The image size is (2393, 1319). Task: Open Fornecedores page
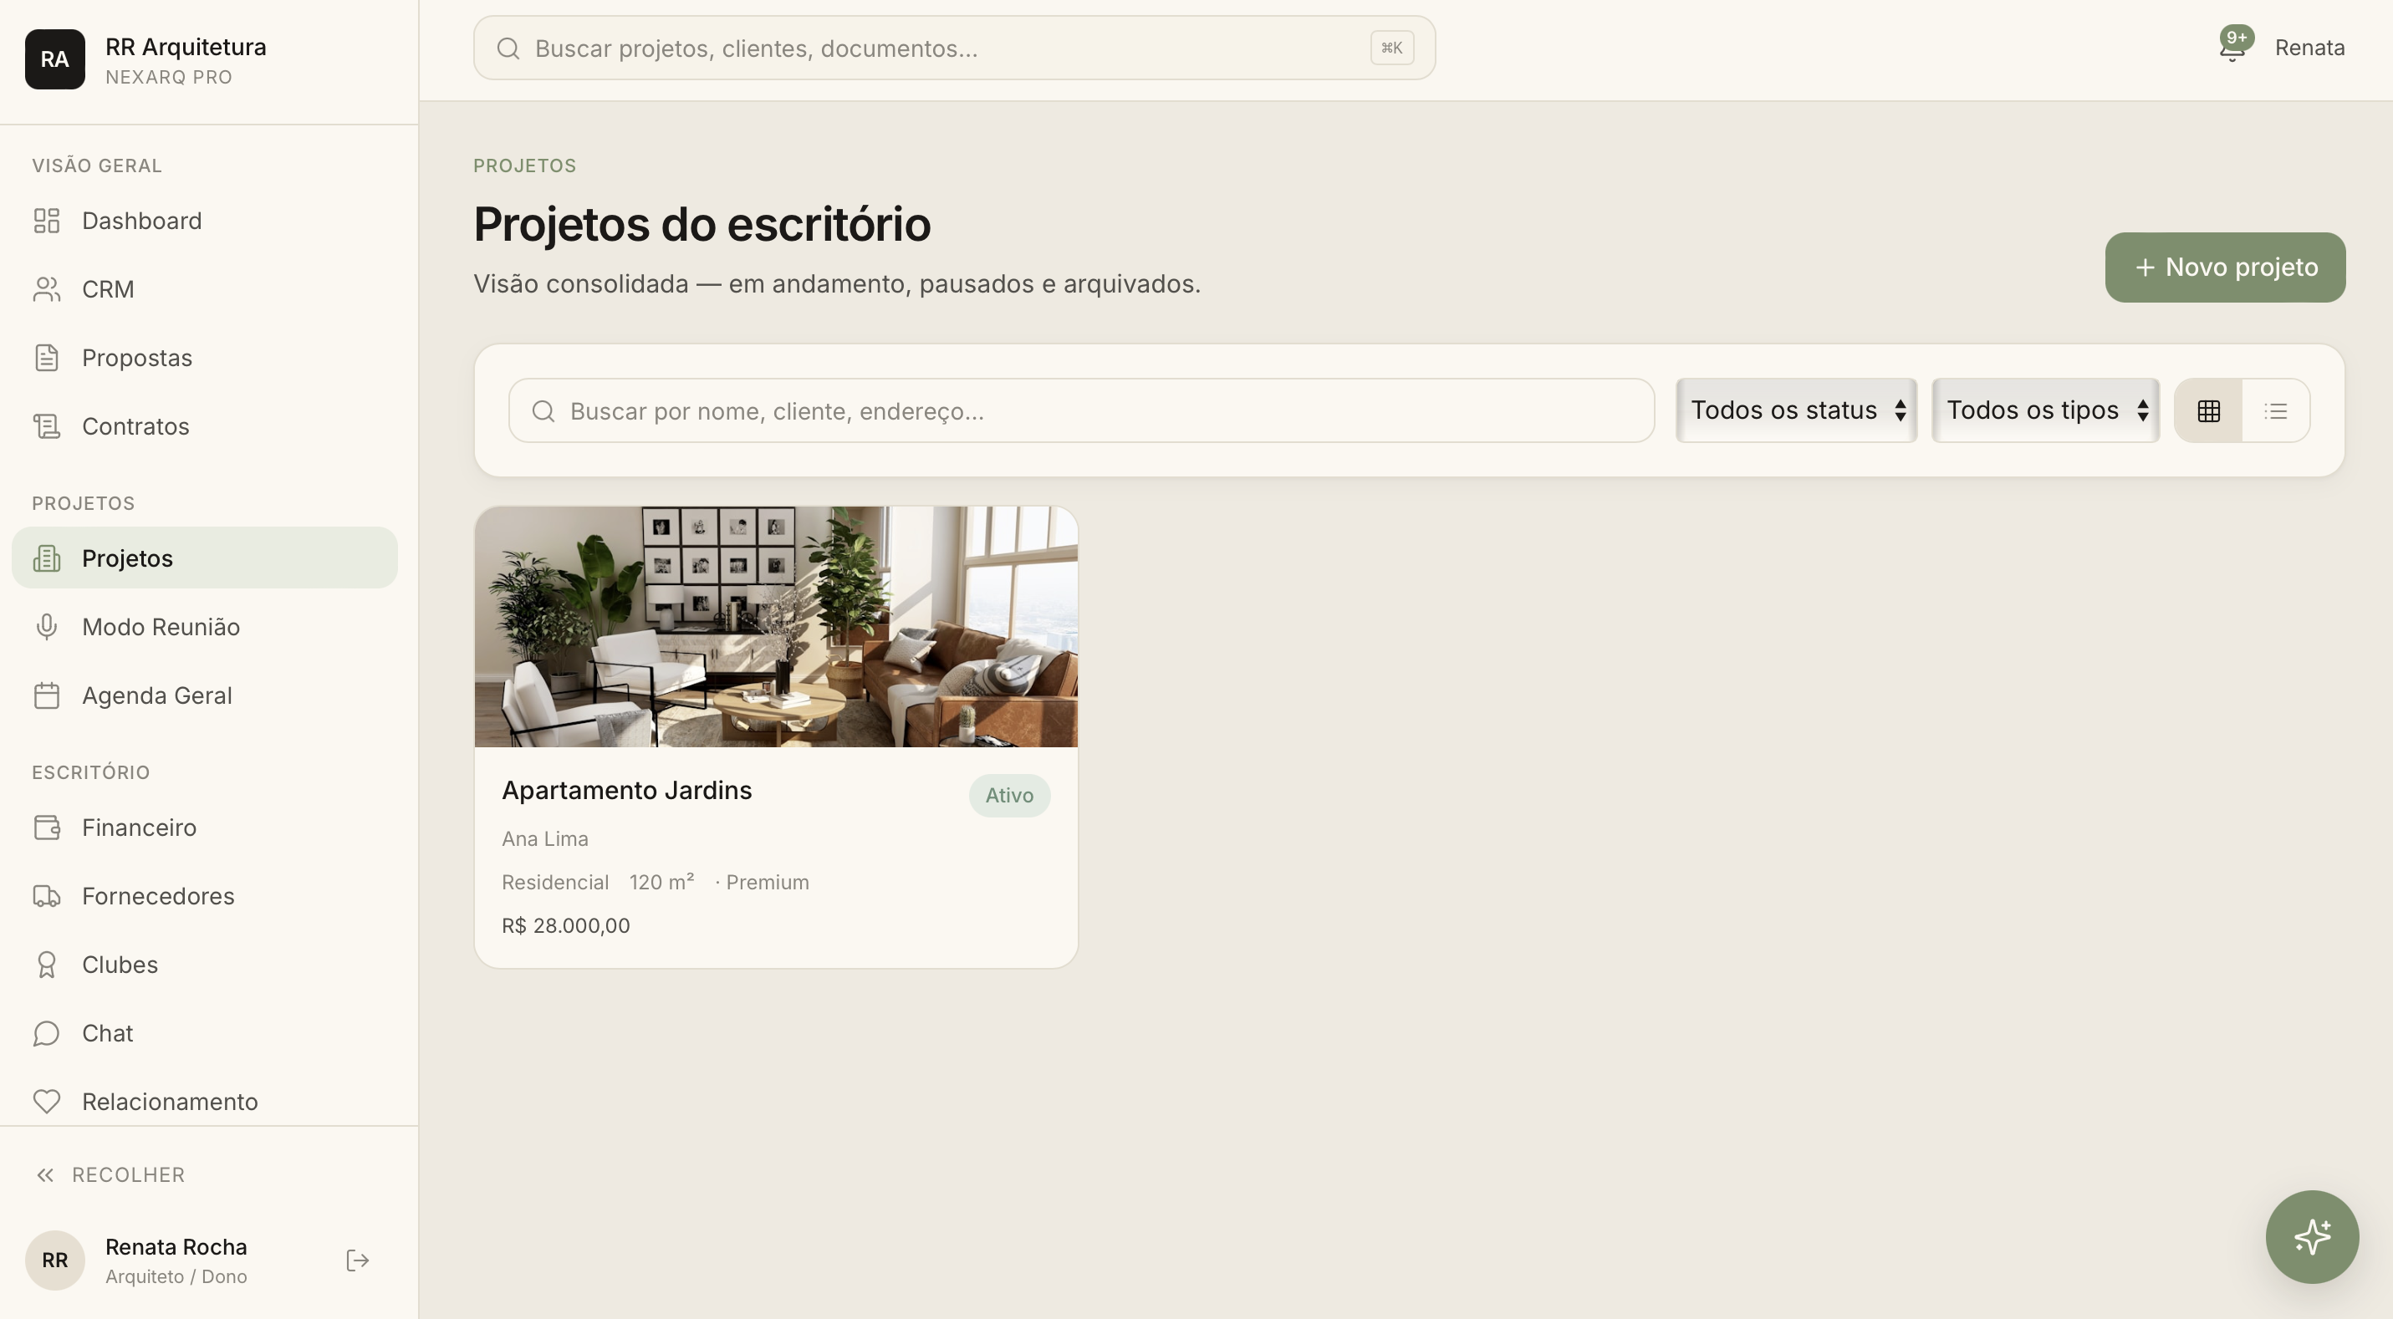point(204,897)
